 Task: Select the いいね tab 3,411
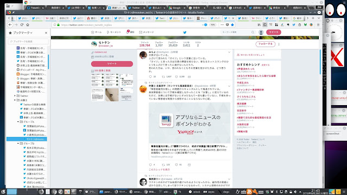[187, 44]
